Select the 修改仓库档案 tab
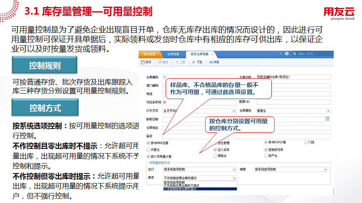This screenshot has width=362, height=203. coord(199,54)
